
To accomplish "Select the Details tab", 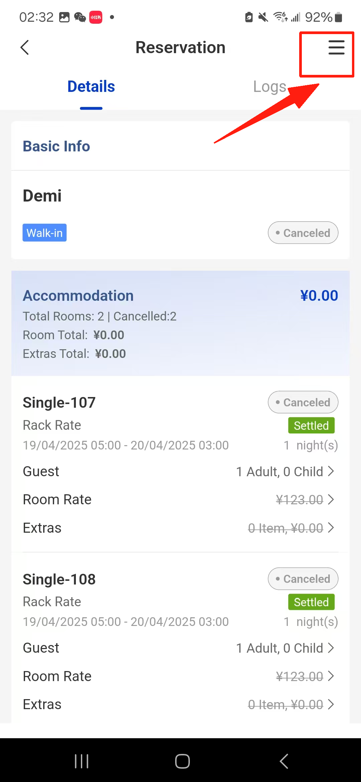I will click(x=91, y=87).
